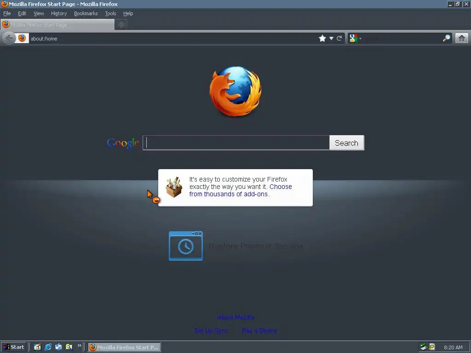The height and width of the screenshot is (353, 471).
Task: Click the Firefox site identity icon
Action: point(22,38)
